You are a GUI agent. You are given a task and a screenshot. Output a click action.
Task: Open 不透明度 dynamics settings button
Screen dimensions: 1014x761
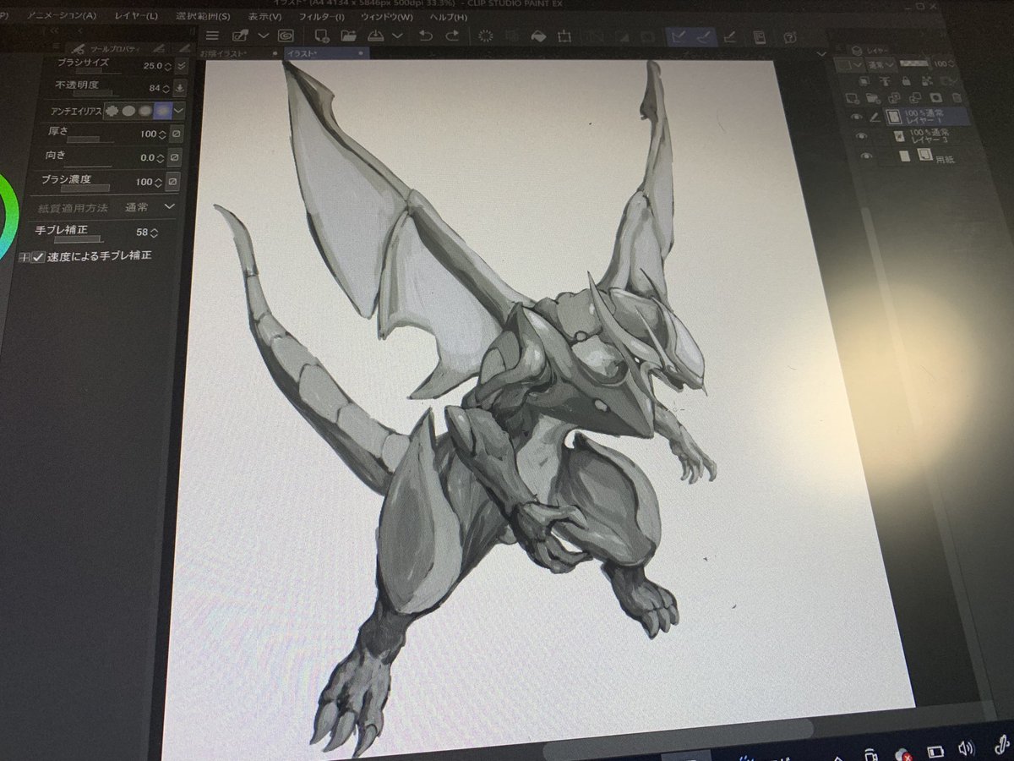pos(180,88)
